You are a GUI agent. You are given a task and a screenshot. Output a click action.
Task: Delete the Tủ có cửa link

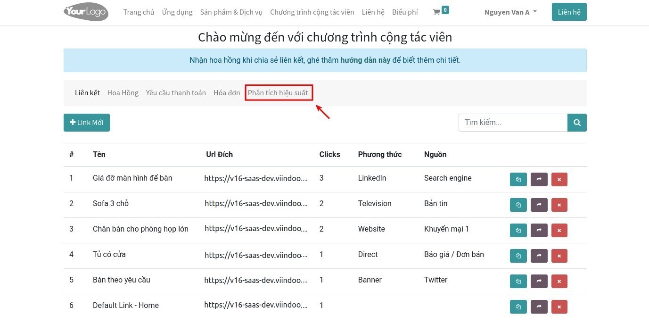tap(559, 256)
